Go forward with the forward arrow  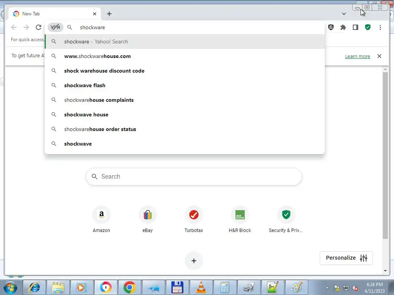click(26, 27)
